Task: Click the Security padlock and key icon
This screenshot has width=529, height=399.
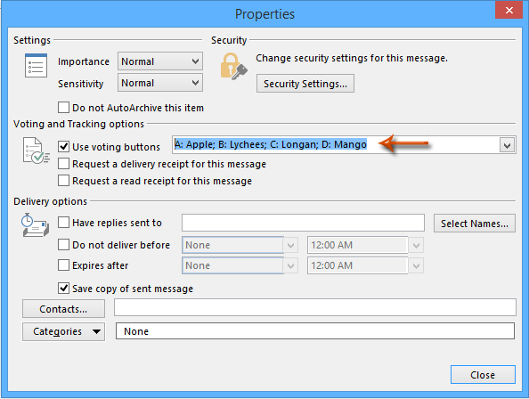Action: pos(233,66)
